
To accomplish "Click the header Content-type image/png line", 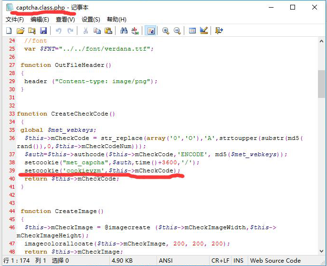I will pos(91,81).
